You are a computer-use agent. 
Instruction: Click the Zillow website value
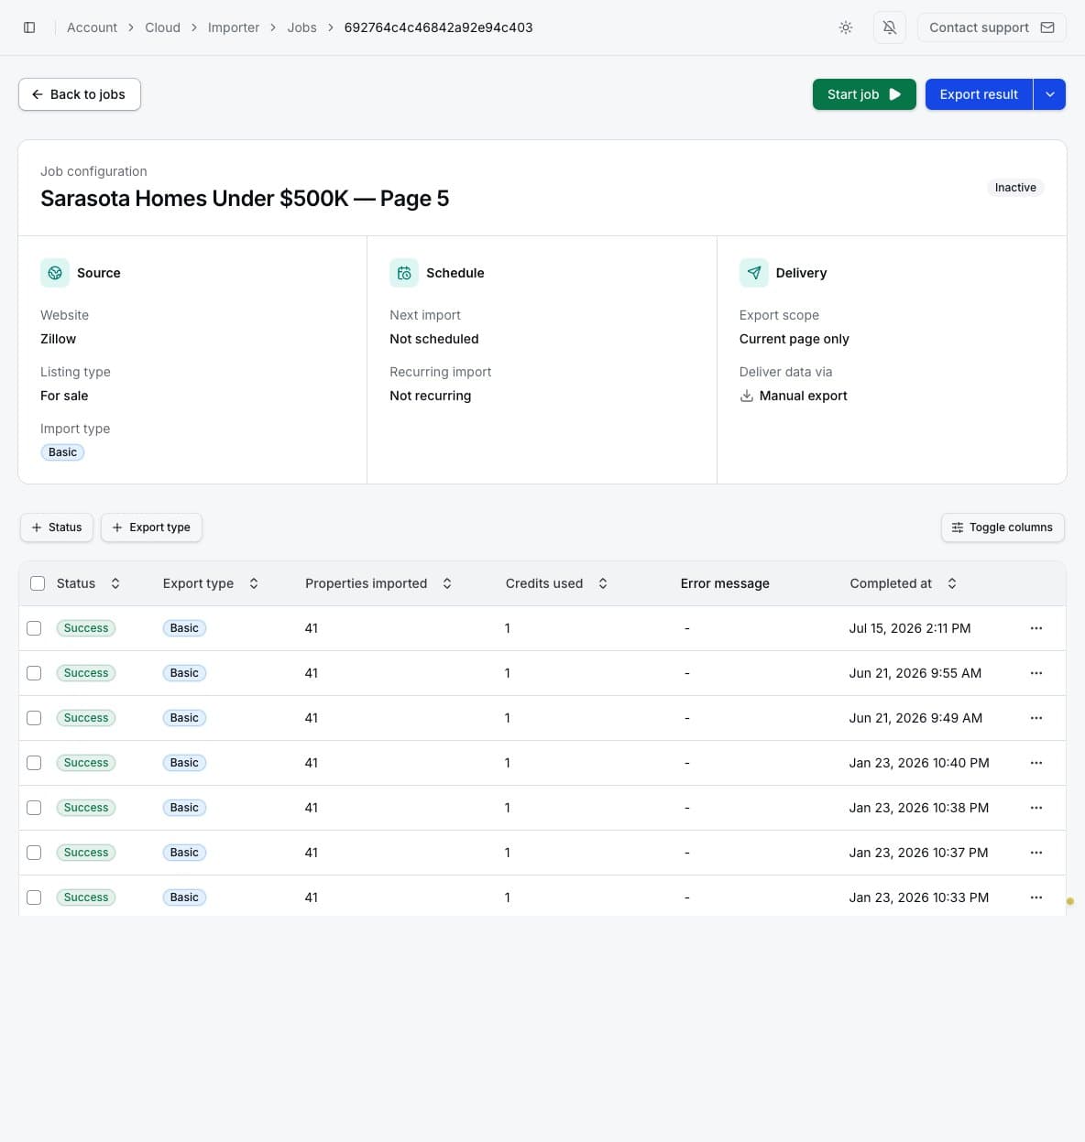click(x=58, y=339)
